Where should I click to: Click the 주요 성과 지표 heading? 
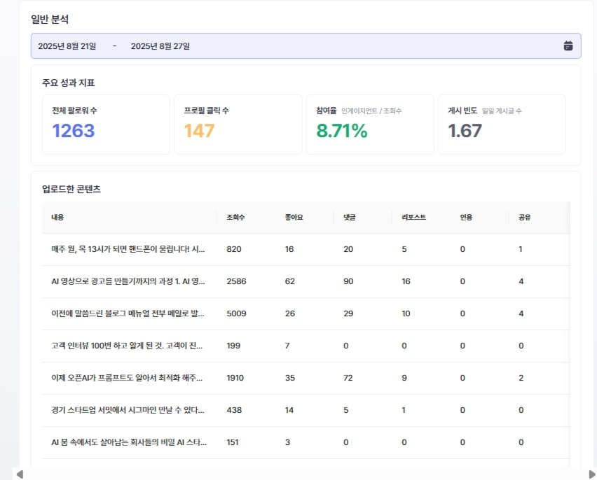pos(68,83)
